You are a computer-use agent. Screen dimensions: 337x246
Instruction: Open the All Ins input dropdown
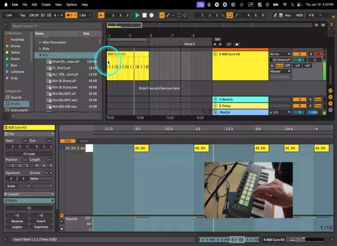tap(280, 54)
